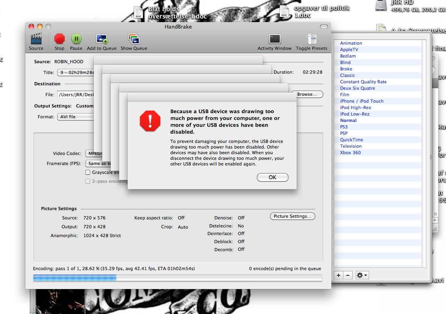446x314 pixels.
Task: Select the PS3 preset
Action: [344, 127]
